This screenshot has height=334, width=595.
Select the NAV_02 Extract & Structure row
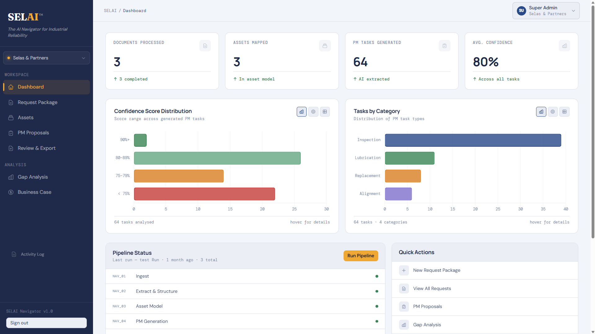pyautogui.click(x=245, y=291)
